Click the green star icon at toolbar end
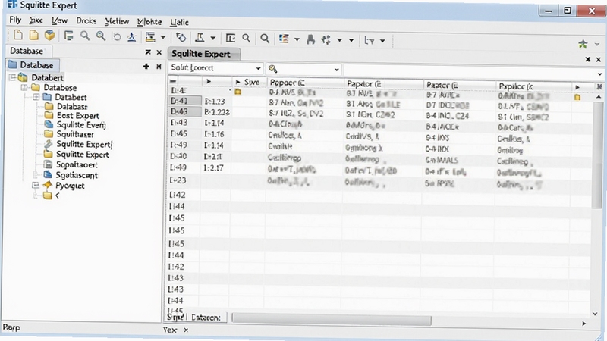 (x=583, y=44)
